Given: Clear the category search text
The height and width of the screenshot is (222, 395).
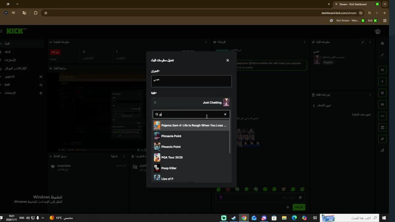Looking at the screenshot, I should tap(225, 114).
